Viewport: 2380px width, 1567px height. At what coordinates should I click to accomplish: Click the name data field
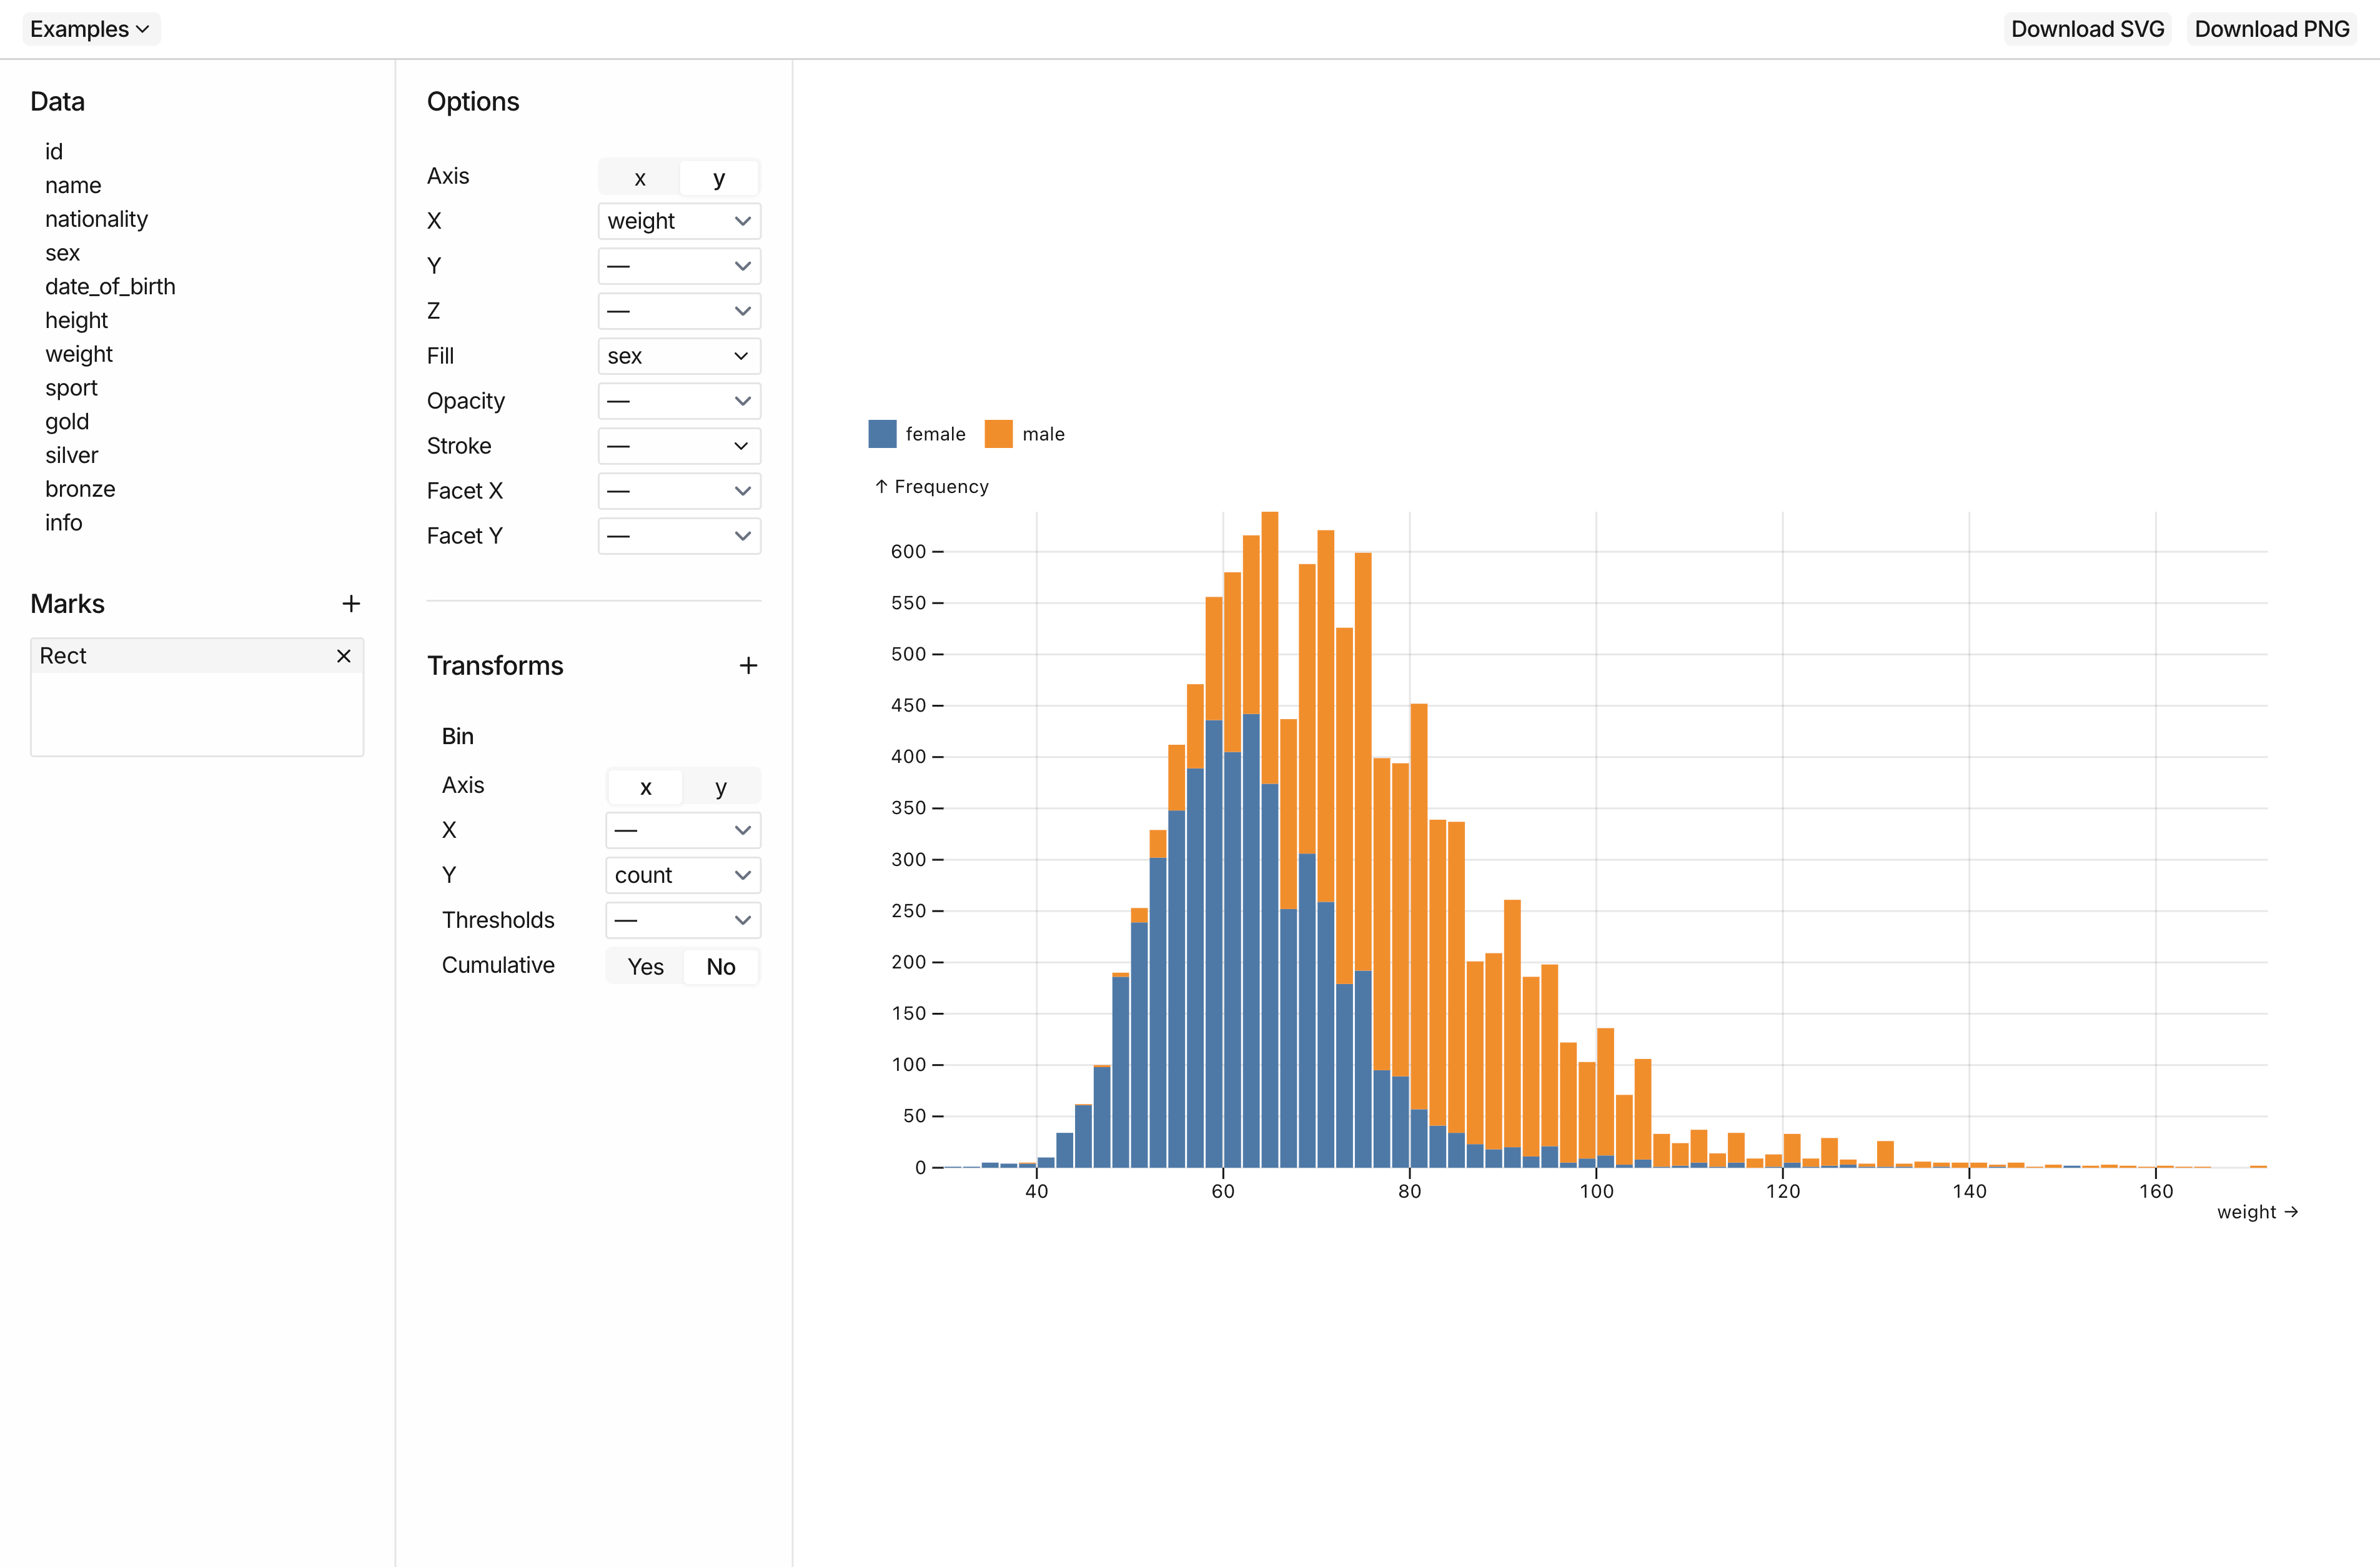click(73, 185)
